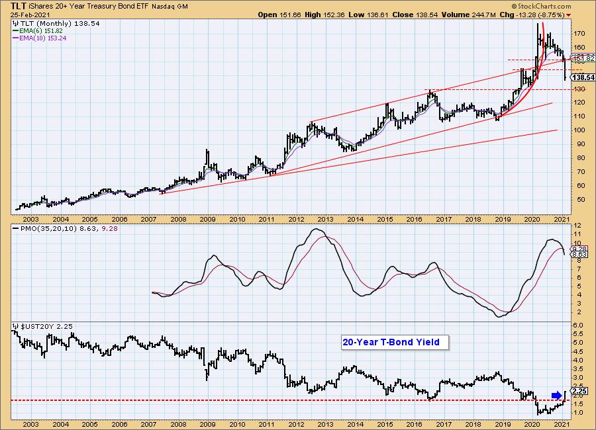Click the Nasdaq GM exchange label
Screen dimensions: 596x430
coord(170,7)
